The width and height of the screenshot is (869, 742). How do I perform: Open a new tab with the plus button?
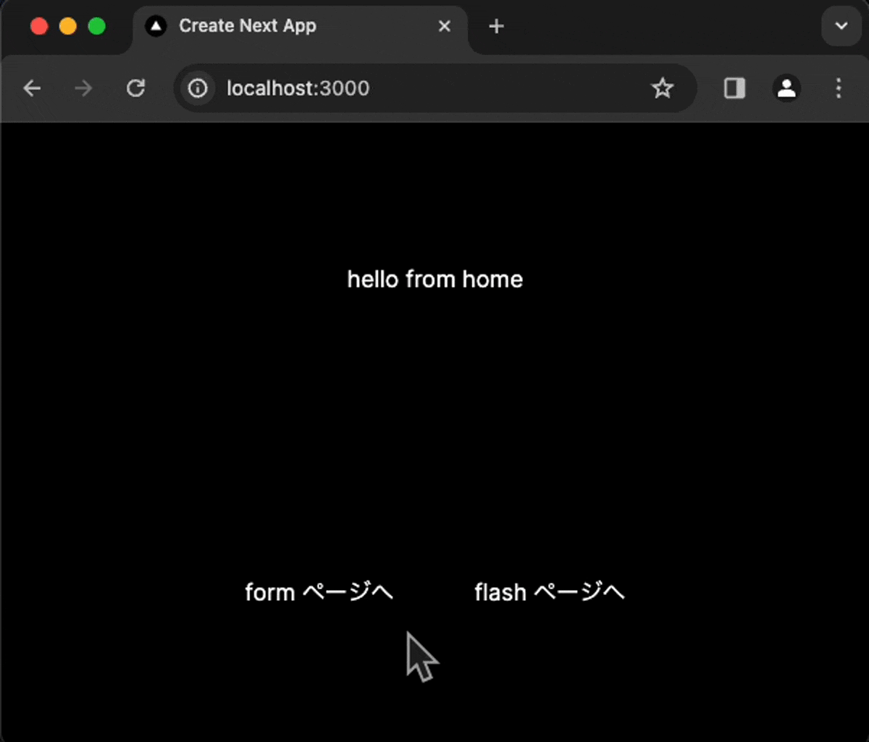pyautogui.click(x=496, y=26)
